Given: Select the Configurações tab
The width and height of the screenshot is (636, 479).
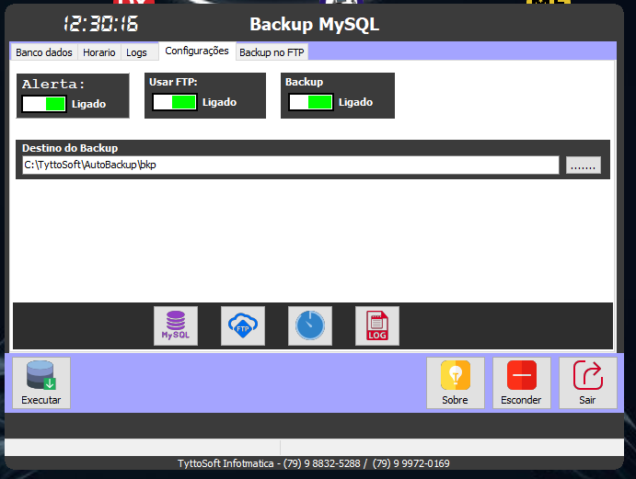Looking at the screenshot, I should click(197, 51).
